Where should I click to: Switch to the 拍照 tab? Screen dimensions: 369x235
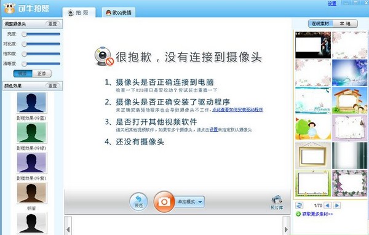[x=79, y=12]
